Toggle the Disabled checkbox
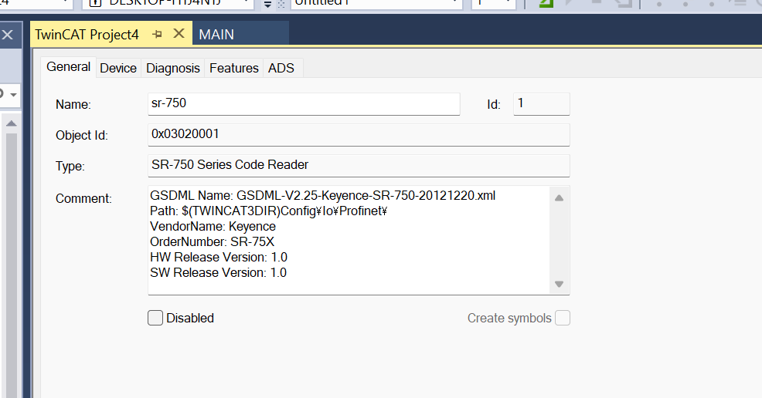The image size is (762, 398). coord(155,318)
